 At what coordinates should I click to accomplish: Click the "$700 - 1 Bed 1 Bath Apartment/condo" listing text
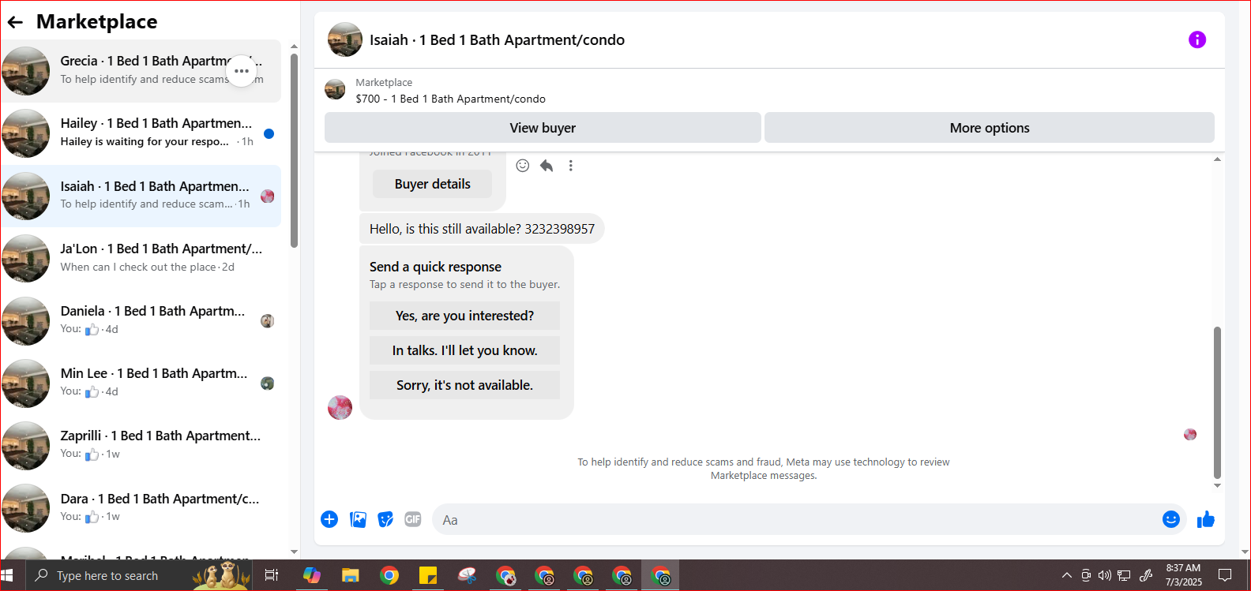[450, 99]
